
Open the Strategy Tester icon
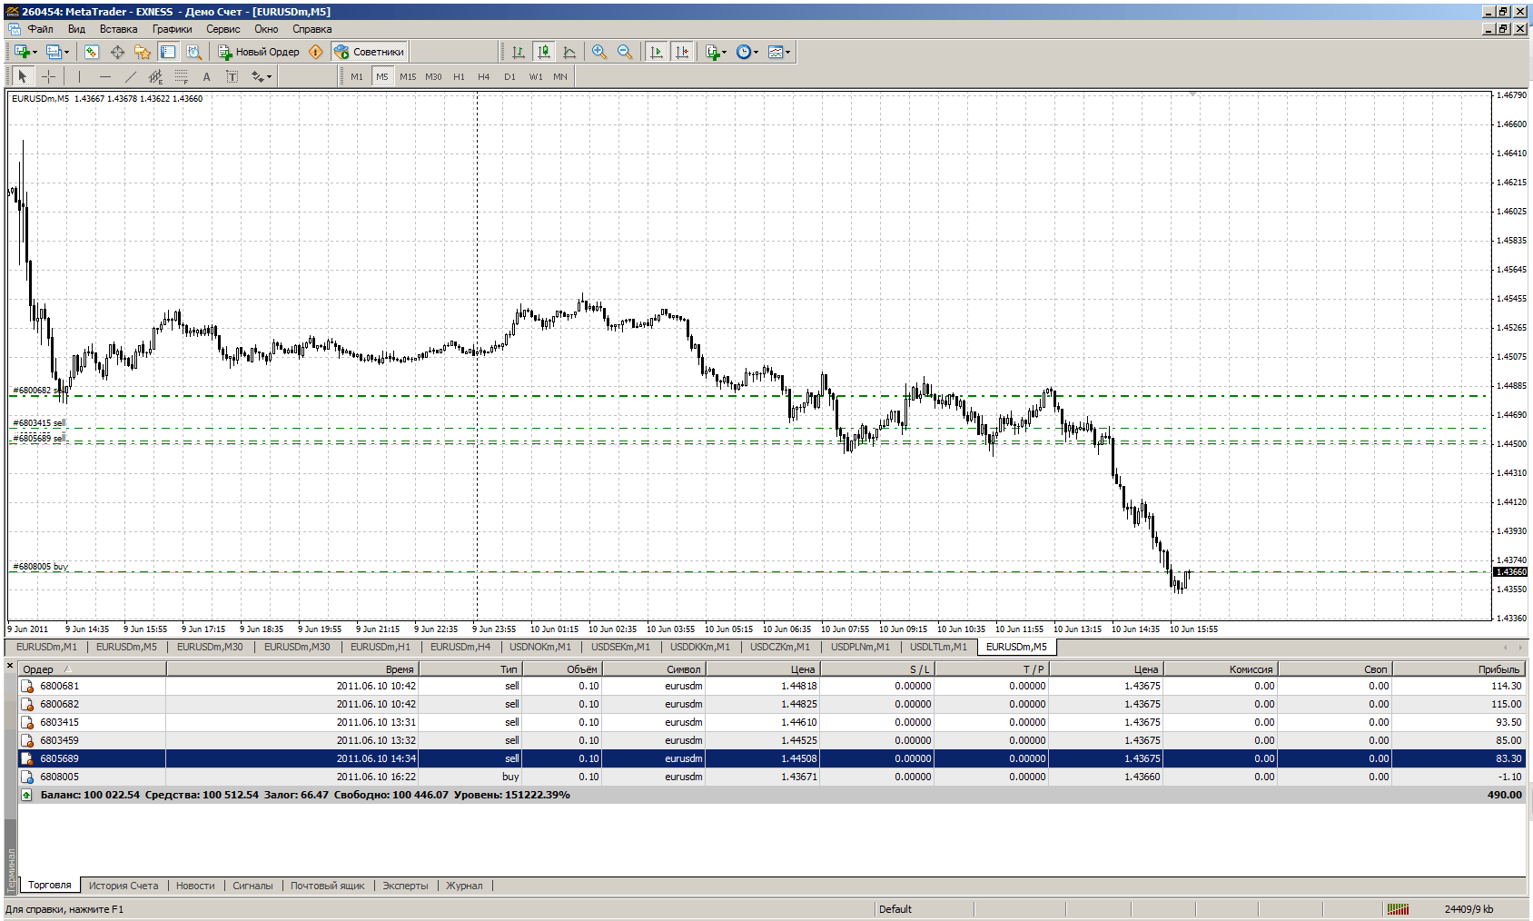193,52
